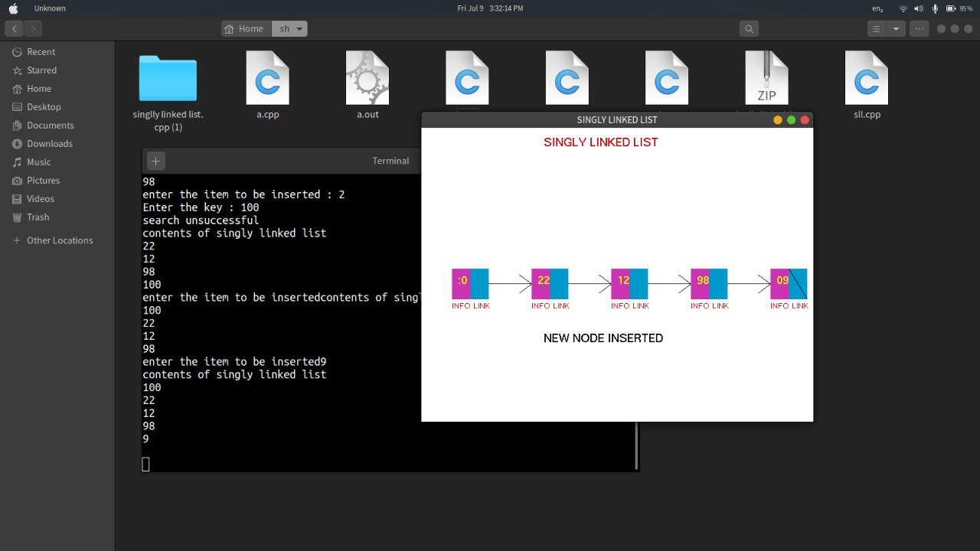Open the battery 95% indicator

click(x=959, y=8)
